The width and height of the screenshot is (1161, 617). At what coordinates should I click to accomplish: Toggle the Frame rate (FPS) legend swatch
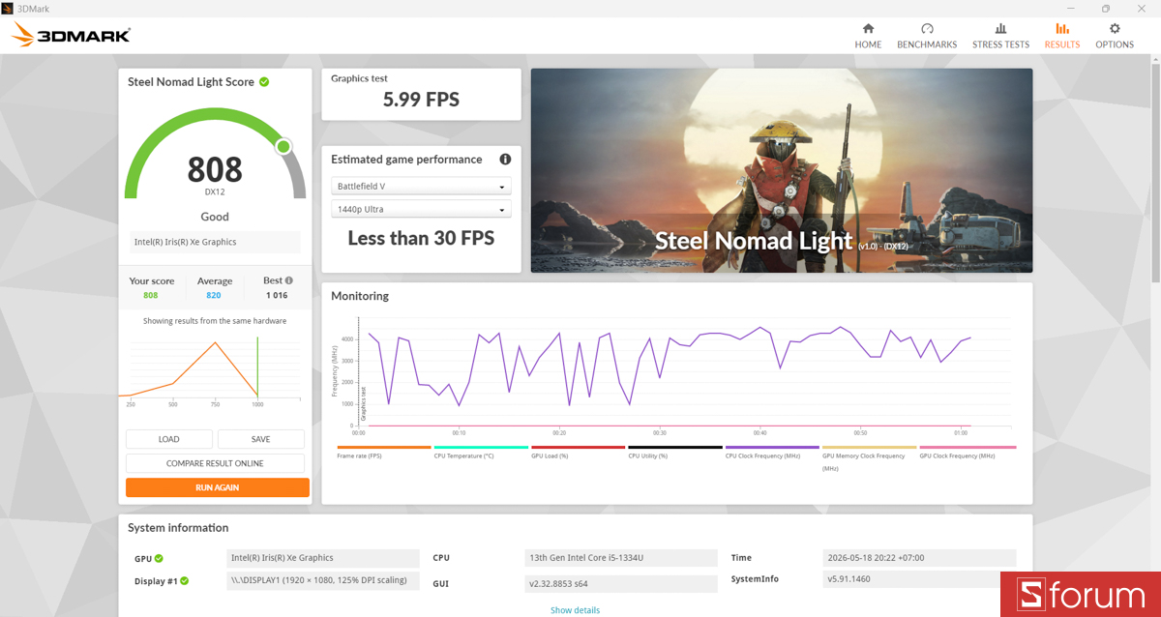click(383, 448)
